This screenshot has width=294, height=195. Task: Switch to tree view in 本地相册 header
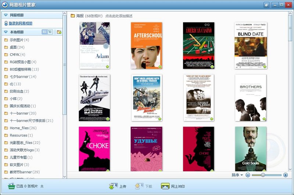pos(50,32)
